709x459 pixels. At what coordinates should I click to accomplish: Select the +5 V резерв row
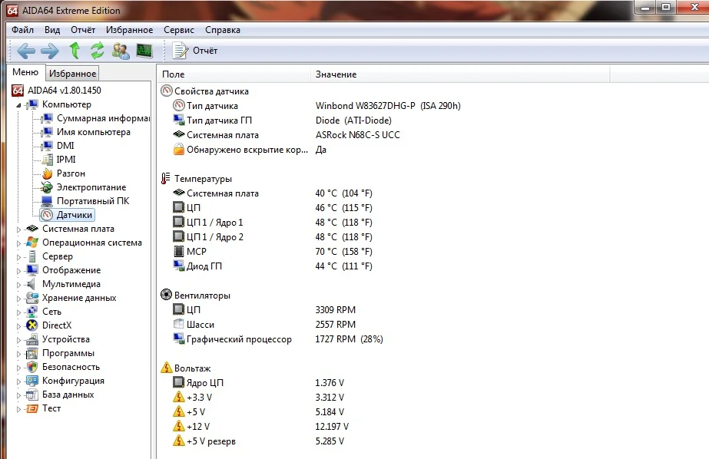259,441
